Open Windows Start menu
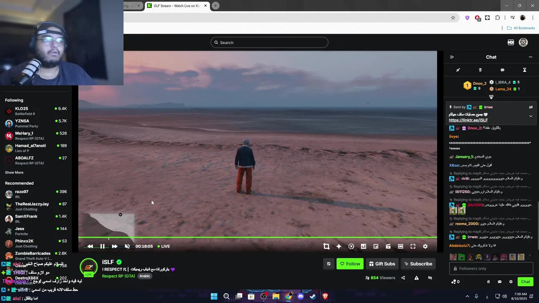 (x=214, y=296)
